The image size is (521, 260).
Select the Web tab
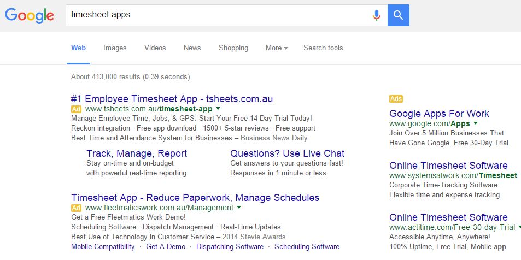click(78, 48)
